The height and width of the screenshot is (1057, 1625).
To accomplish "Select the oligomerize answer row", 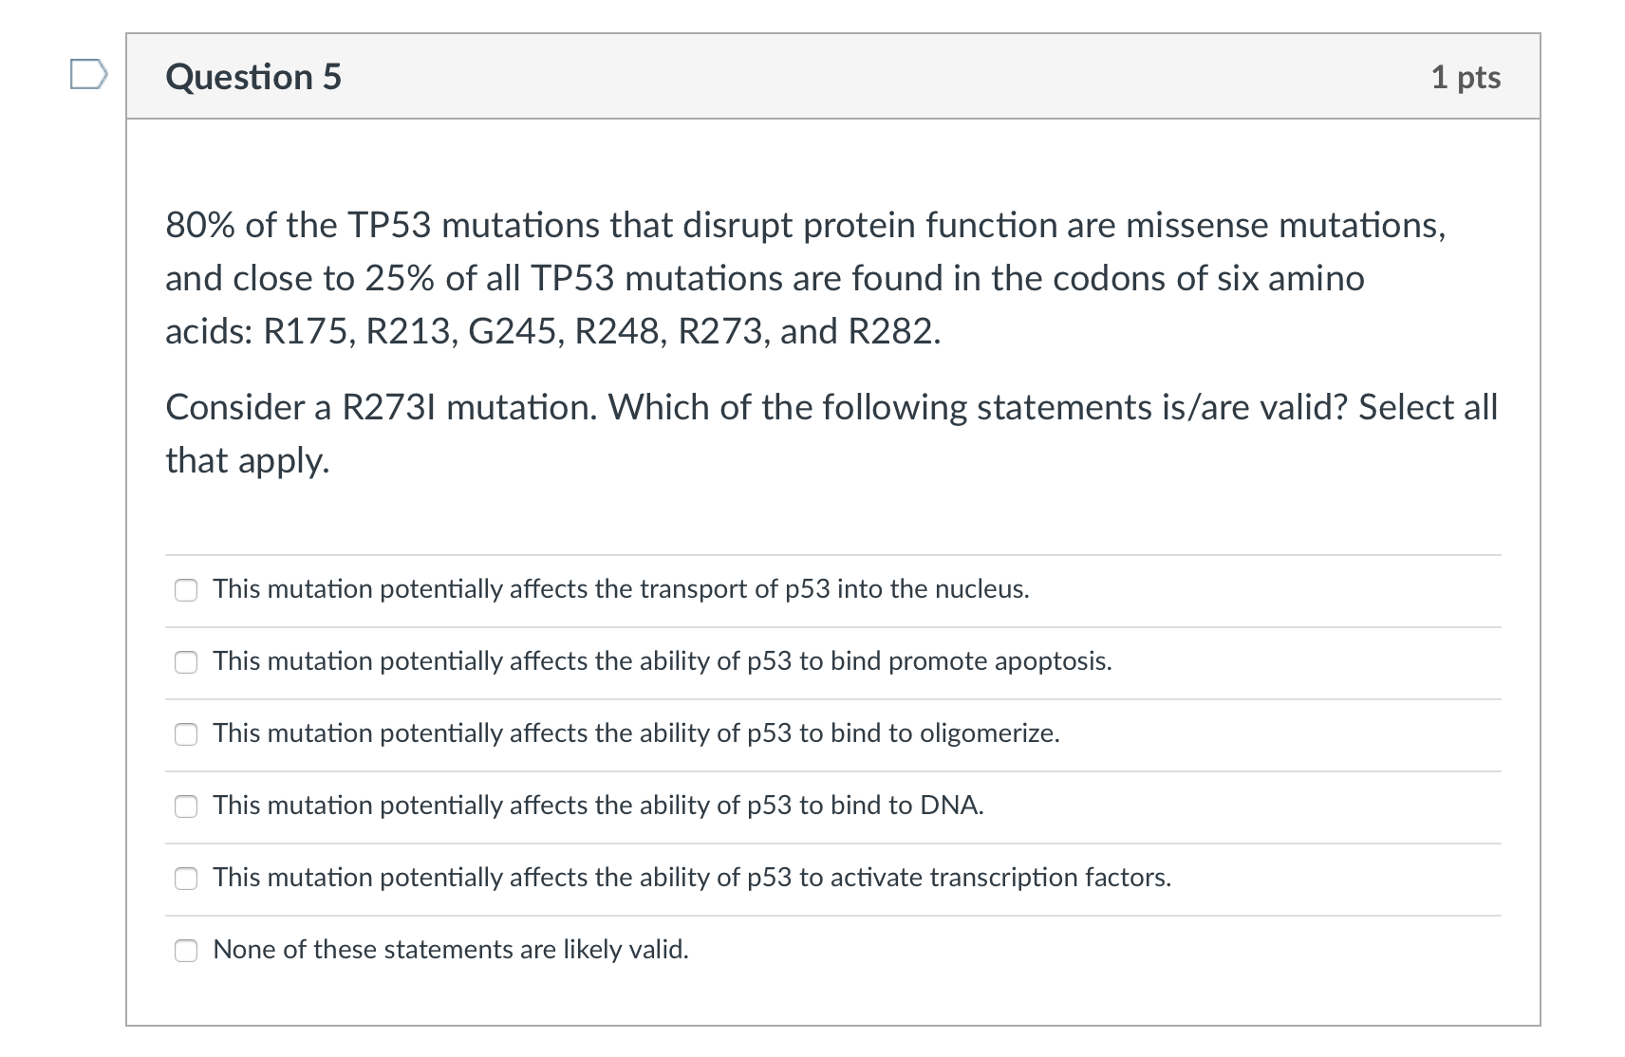I will (636, 733).
